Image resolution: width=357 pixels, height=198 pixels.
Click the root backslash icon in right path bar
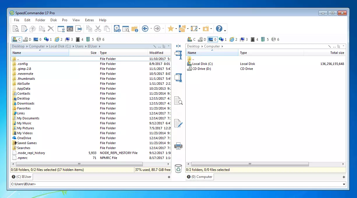330,46
